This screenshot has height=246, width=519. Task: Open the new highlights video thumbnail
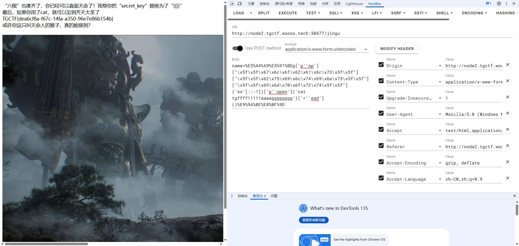click(315, 240)
